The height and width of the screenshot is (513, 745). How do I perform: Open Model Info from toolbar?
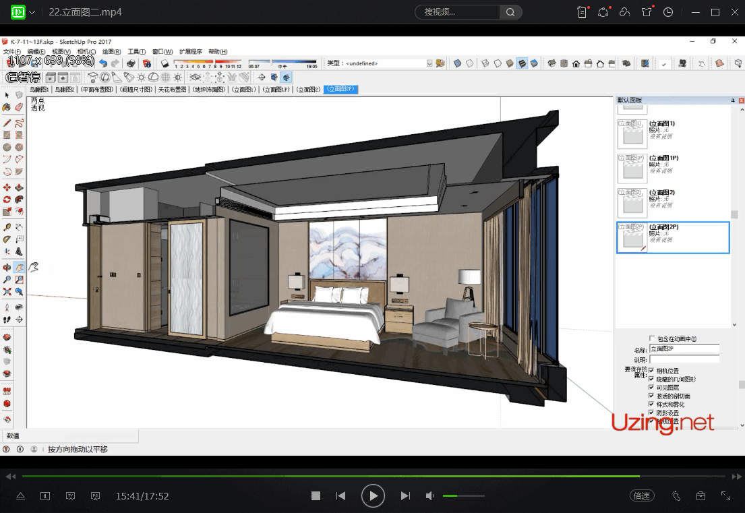147,63
